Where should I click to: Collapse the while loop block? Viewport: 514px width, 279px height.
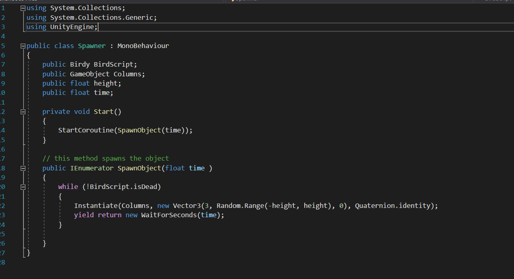pyautogui.click(x=23, y=187)
